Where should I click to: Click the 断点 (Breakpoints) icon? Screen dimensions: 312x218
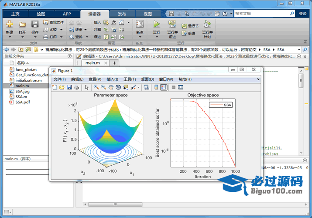click(x=140, y=24)
